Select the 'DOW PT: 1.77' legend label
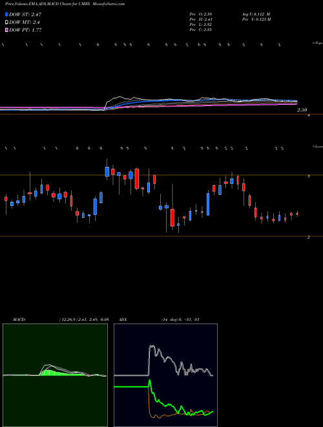 (25, 30)
